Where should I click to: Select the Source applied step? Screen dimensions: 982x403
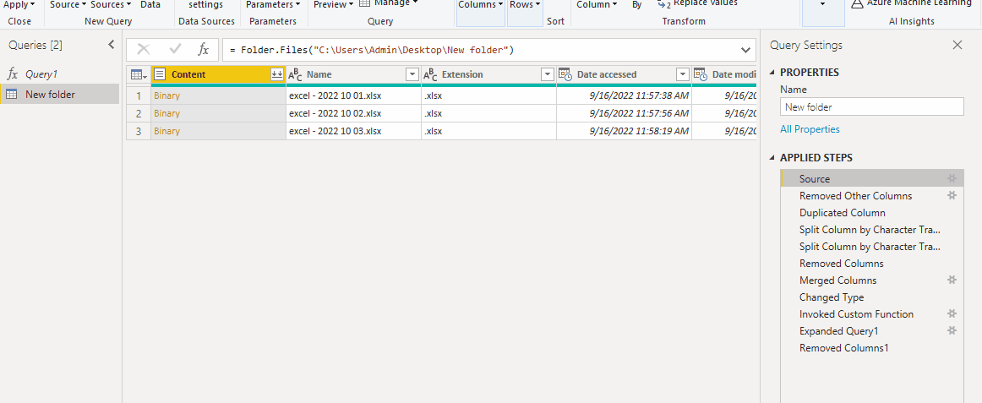(x=872, y=178)
